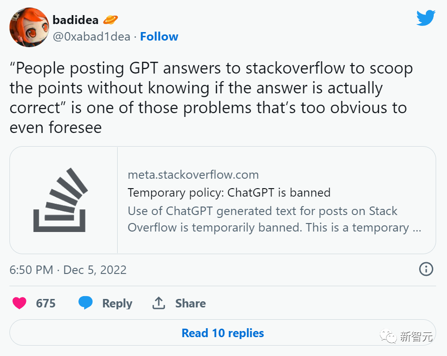Follow the @0xabad1dea account
Screen dimensions: 447x356
click(x=159, y=36)
